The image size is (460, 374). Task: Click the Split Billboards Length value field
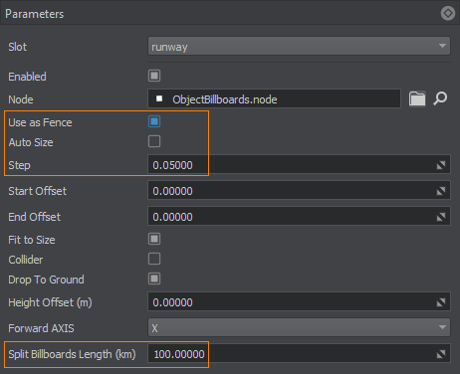click(x=299, y=354)
